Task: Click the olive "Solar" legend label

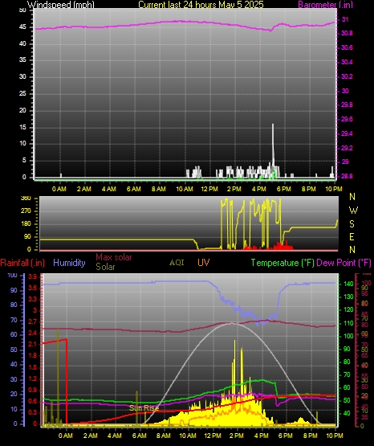Action: pyautogui.click(x=105, y=267)
